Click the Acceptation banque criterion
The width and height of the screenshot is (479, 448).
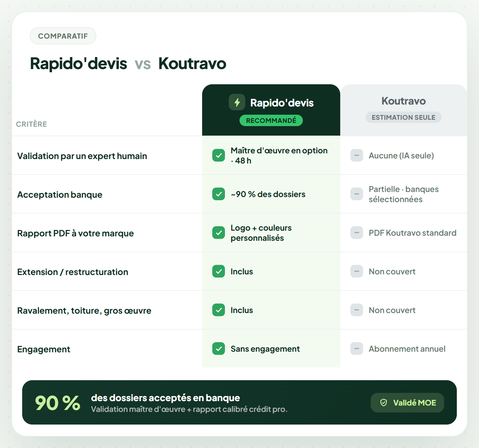60,195
